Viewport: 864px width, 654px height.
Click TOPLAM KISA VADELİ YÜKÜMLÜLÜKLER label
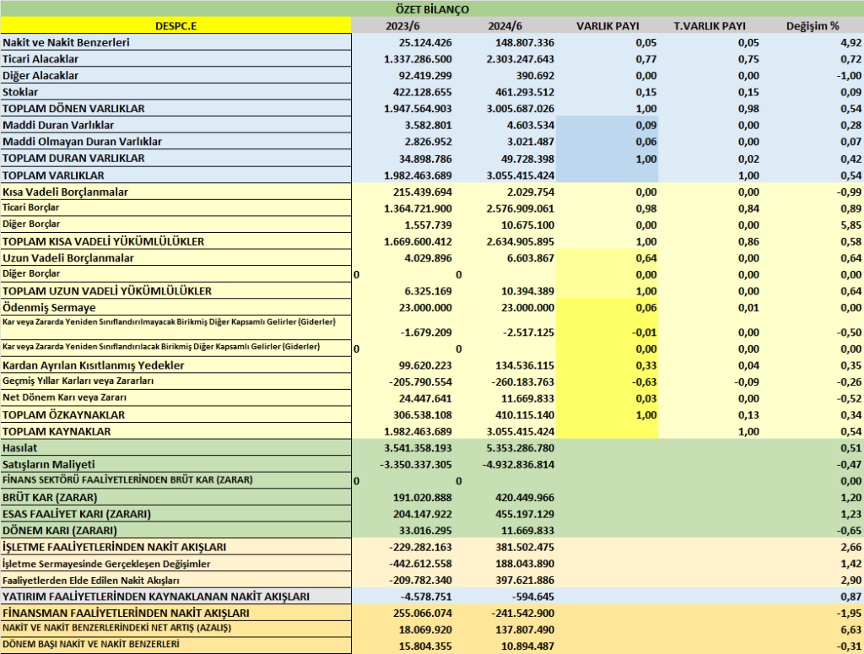(175, 241)
